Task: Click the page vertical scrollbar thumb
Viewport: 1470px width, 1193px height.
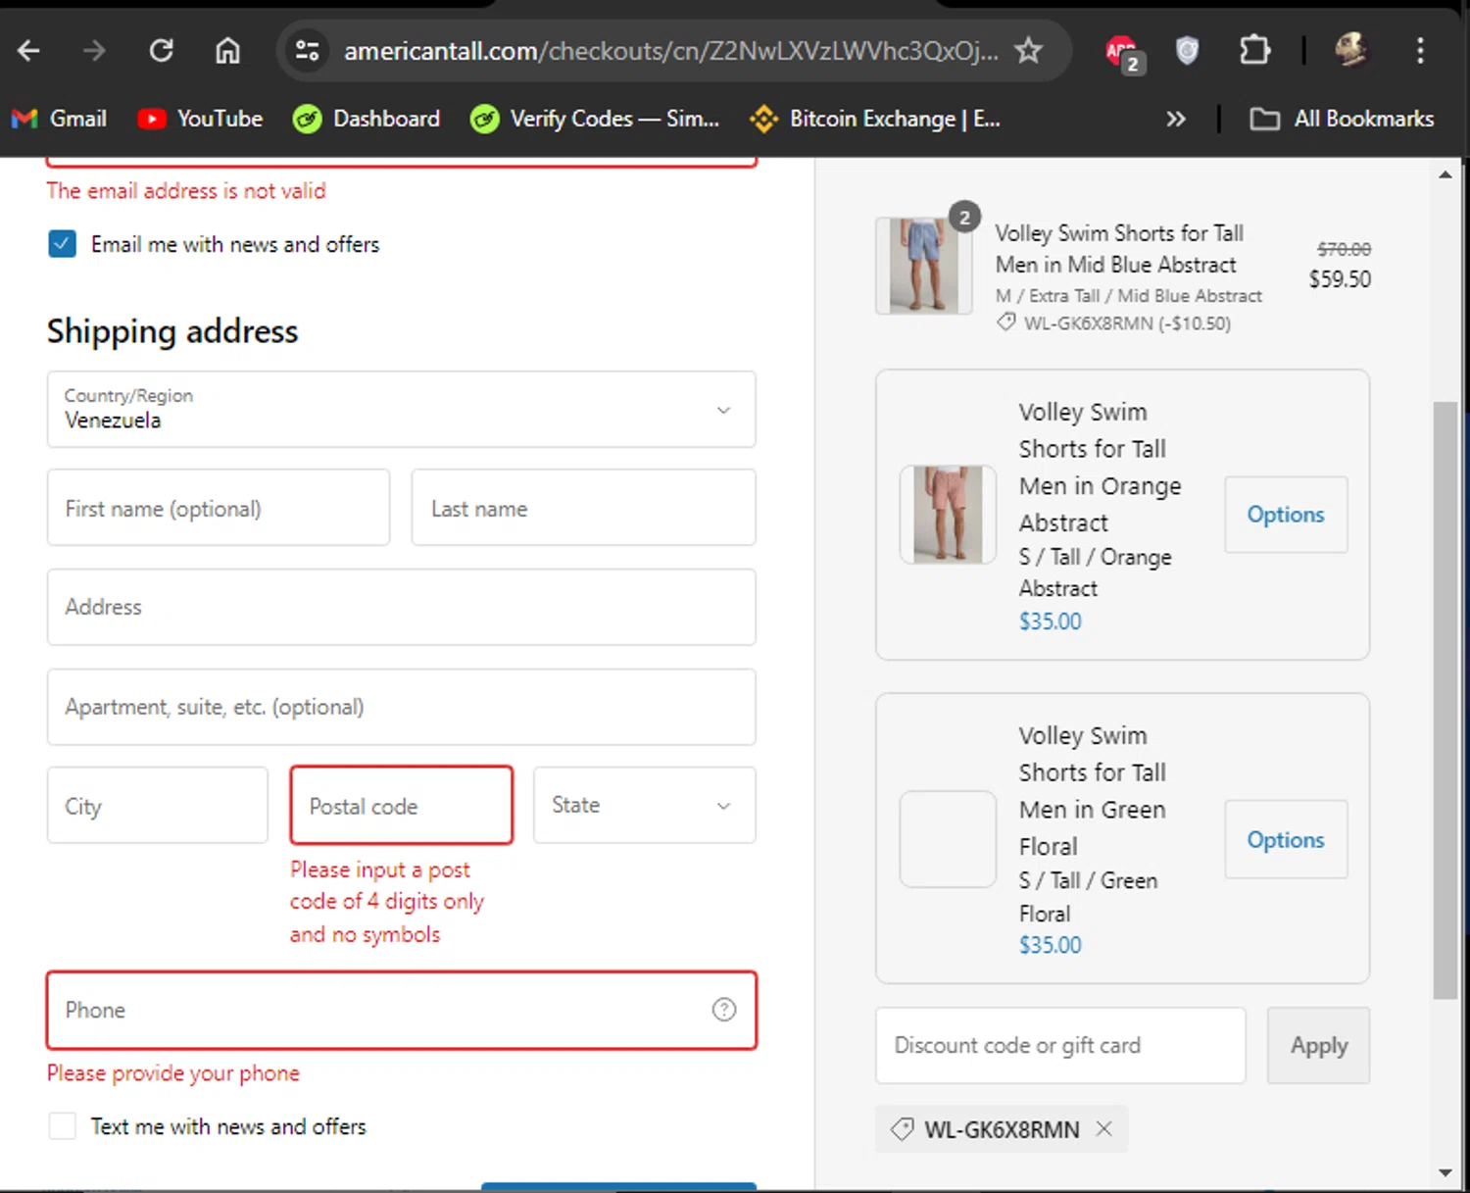Action: click(1445, 700)
